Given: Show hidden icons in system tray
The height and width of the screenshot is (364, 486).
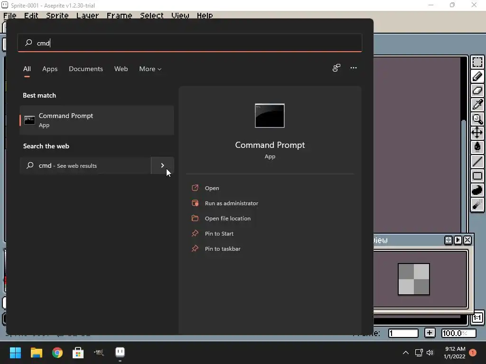Looking at the screenshot, I should pyautogui.click(x=406, y=353).
